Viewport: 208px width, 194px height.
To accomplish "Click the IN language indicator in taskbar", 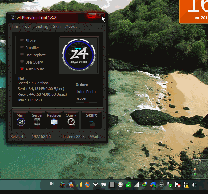I will (x=52, y=184).
